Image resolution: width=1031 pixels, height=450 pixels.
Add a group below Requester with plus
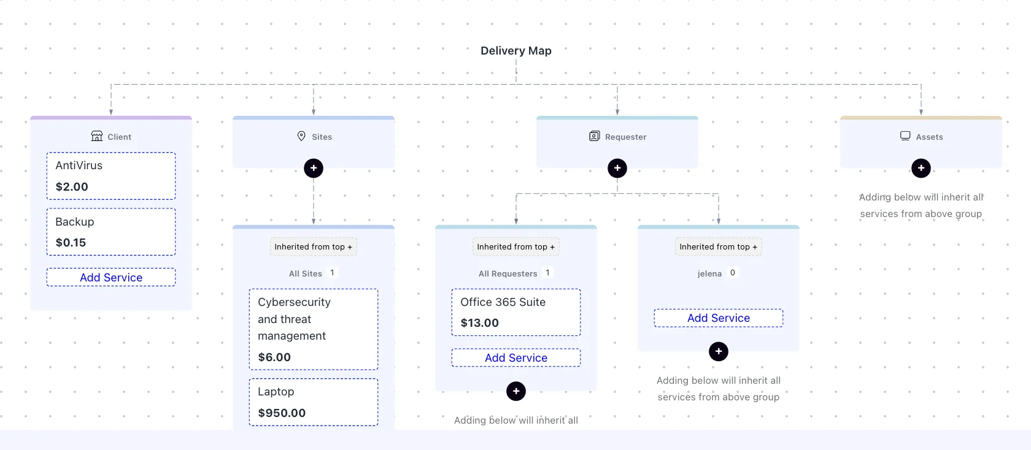tap(617, 168)
